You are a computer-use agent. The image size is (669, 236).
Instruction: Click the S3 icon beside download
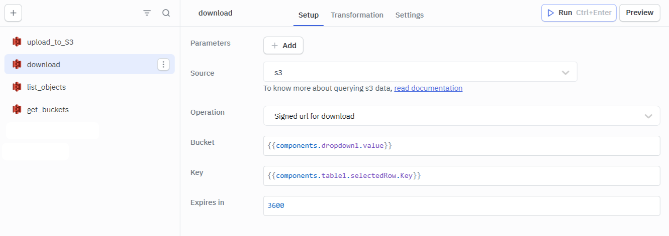17,65
